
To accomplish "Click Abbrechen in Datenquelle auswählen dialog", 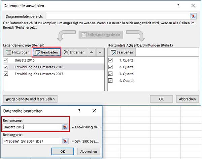I will click(x=187, y=99).
